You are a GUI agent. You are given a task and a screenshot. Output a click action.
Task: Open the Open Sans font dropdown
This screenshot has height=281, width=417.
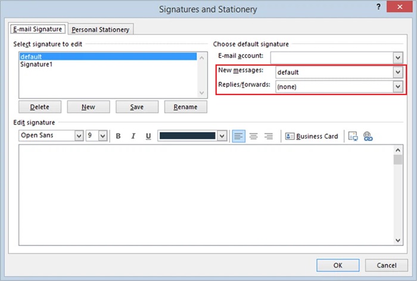tap(79, 136)
